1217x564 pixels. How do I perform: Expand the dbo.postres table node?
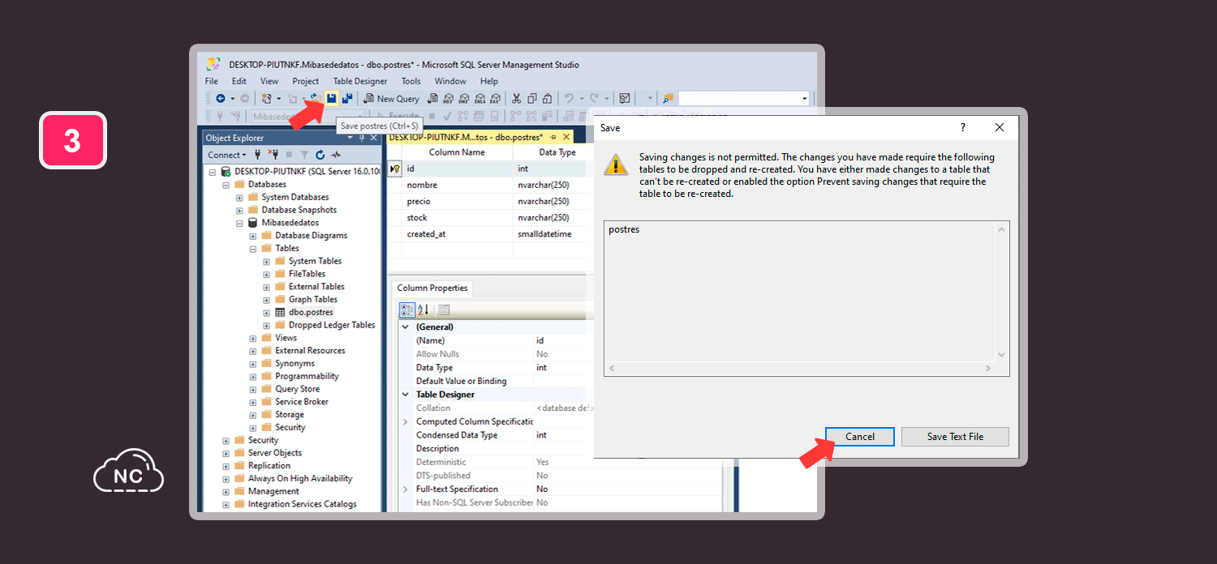pos(266,313)
